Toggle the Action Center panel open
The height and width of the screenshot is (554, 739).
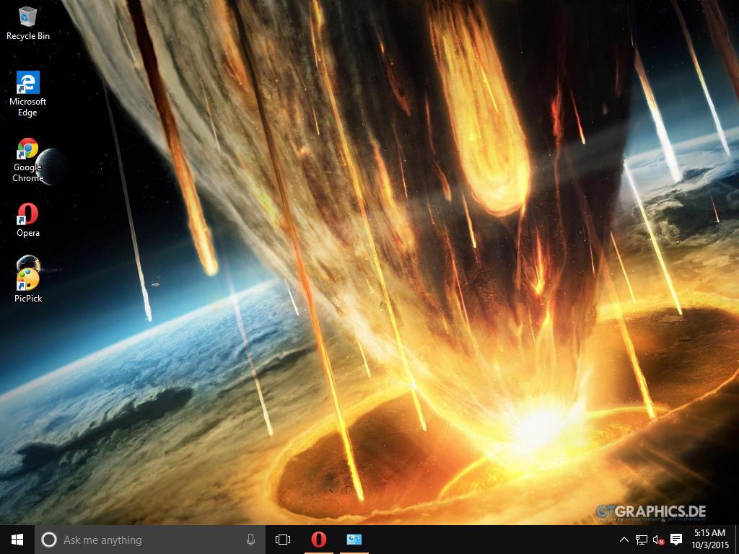pos(676,539)
